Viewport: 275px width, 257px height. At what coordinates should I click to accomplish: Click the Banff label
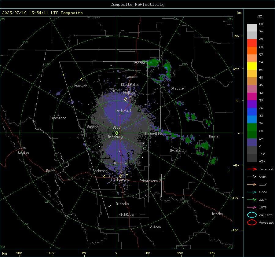[x=50, y=170]
